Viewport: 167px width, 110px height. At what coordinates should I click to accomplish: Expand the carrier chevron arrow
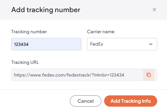151,44
